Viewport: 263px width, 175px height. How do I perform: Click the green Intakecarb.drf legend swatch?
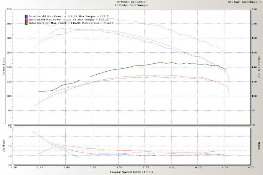coord(26,23)
